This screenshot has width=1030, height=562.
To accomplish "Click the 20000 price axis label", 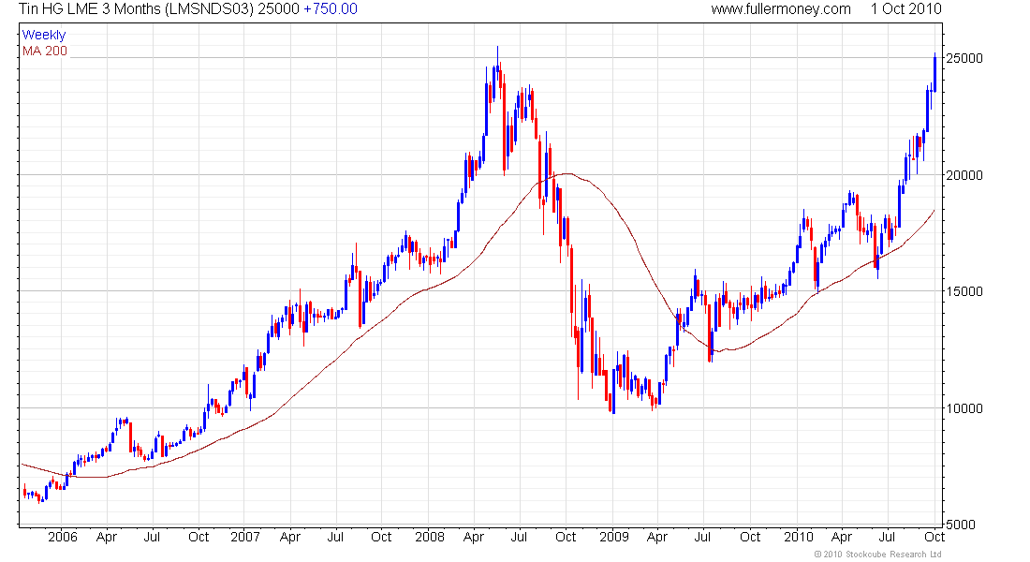I will 964,175.
